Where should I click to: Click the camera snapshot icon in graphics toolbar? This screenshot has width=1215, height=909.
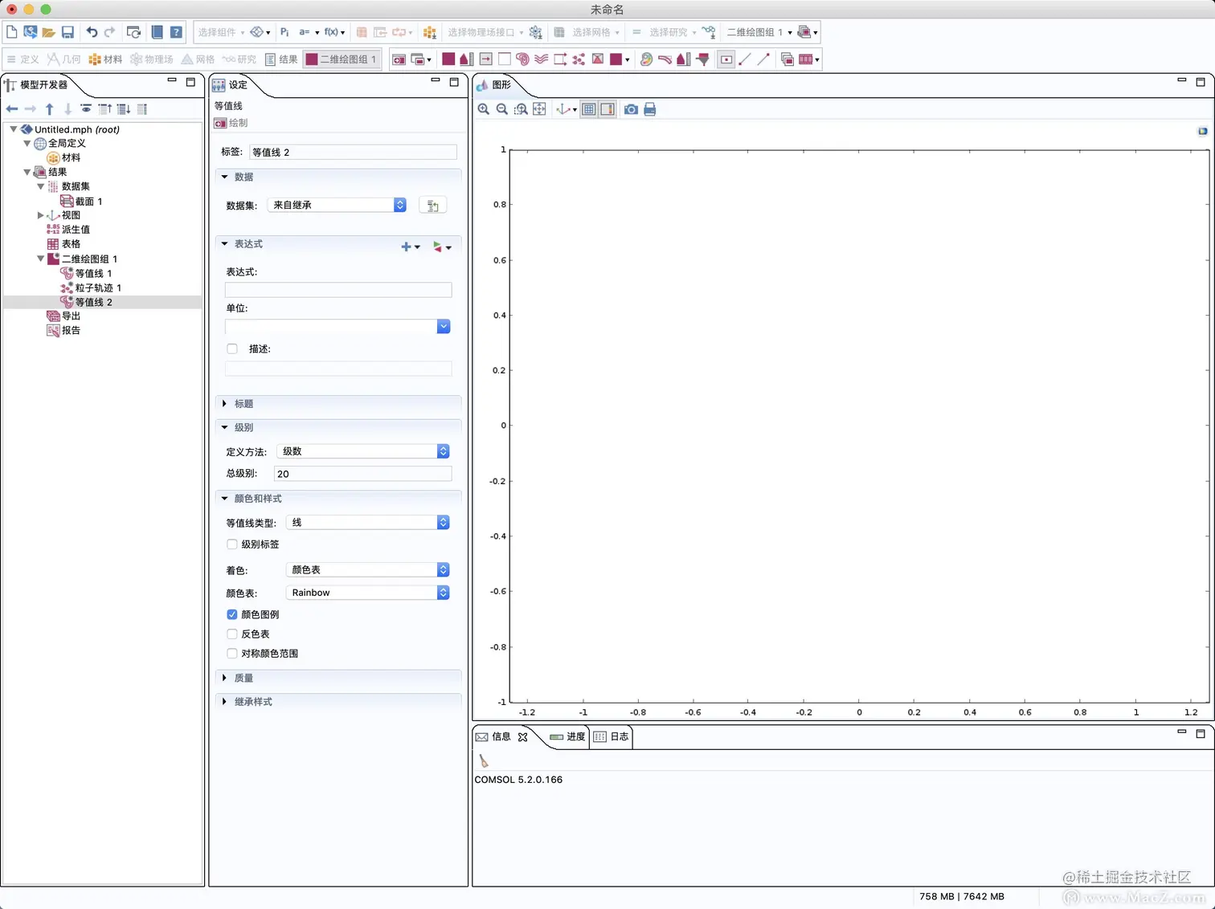pos(631,109)
